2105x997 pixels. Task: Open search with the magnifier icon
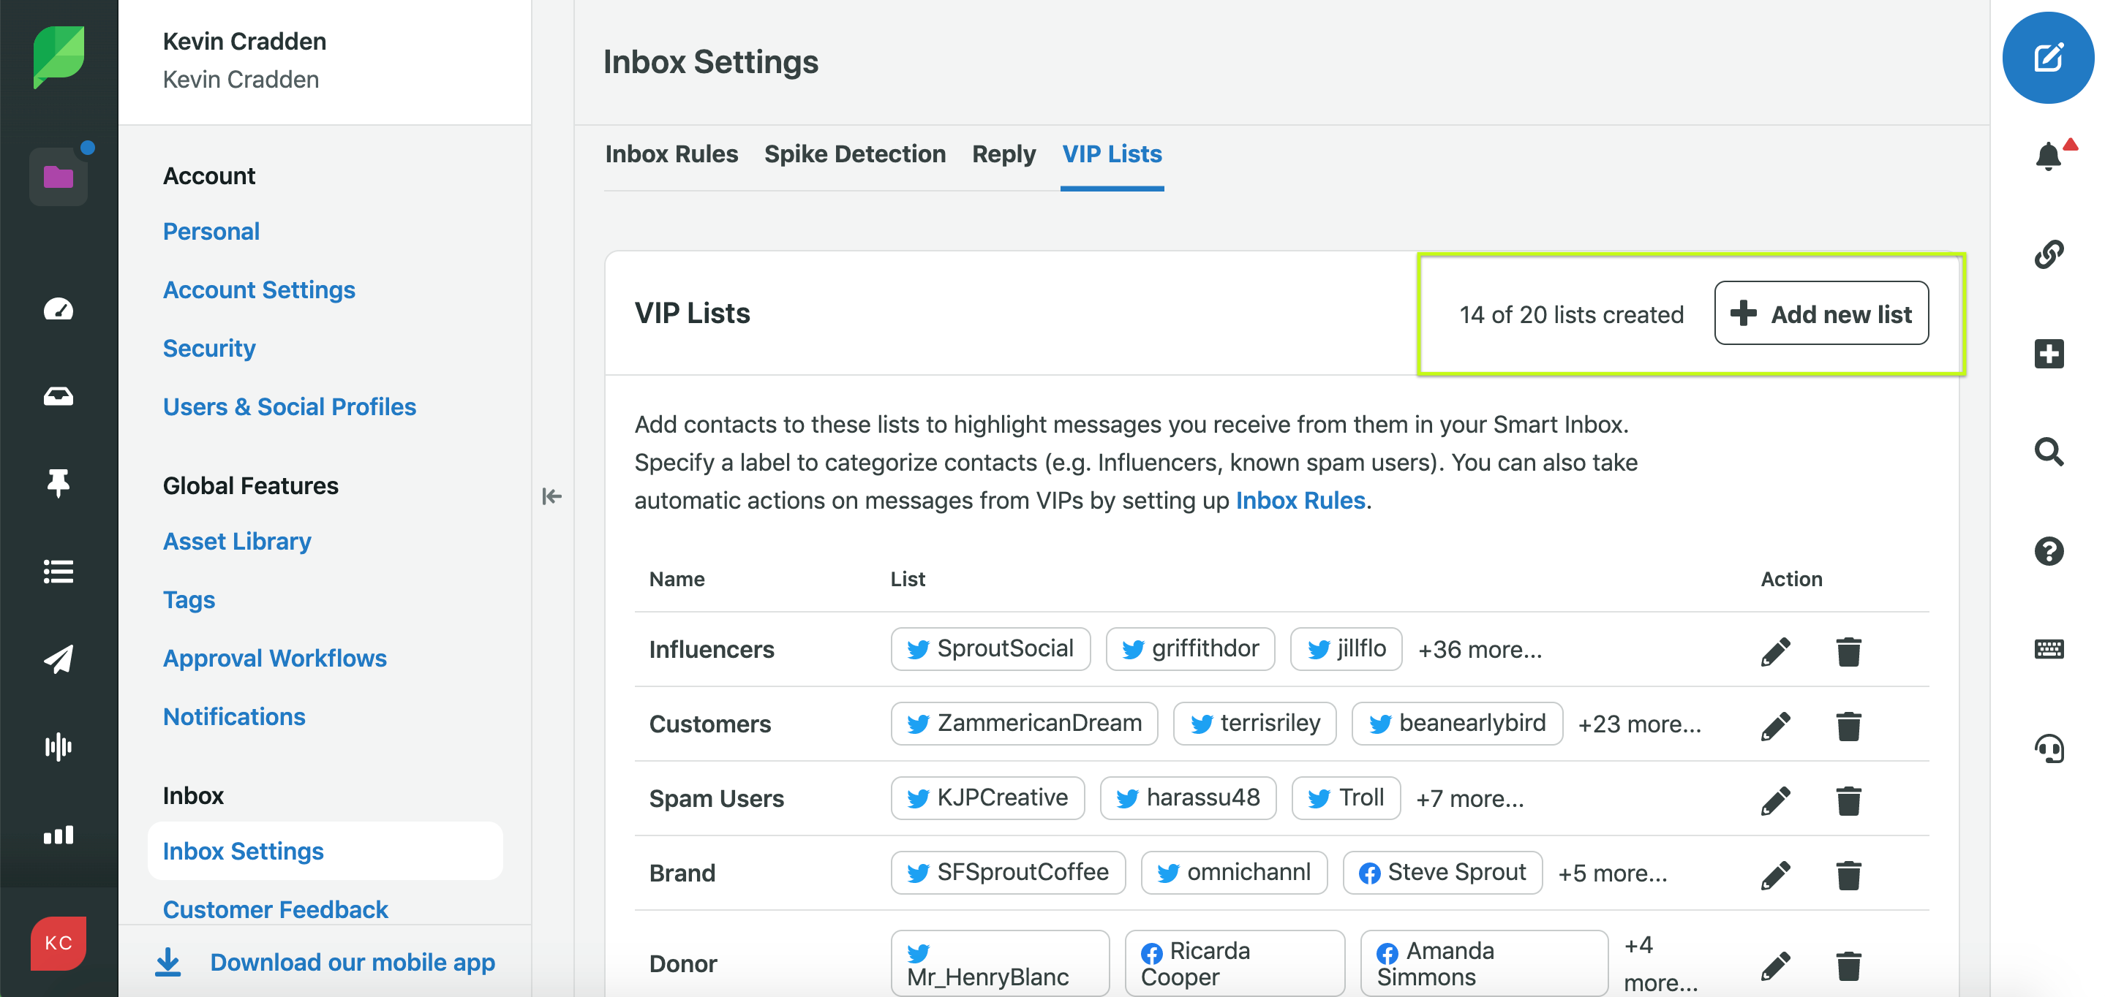[x=2049, y=452]
